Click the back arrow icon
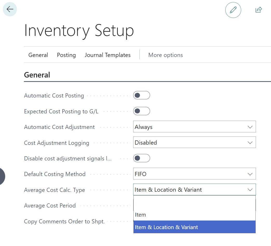 [10, 9]
